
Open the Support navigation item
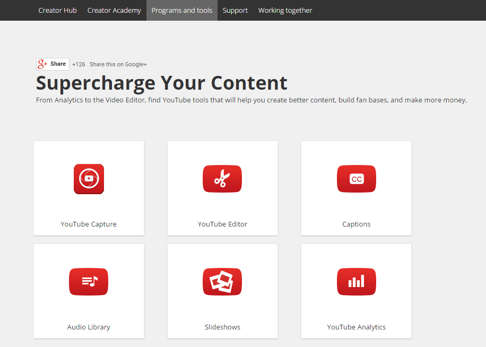click(x=235, y=10)
